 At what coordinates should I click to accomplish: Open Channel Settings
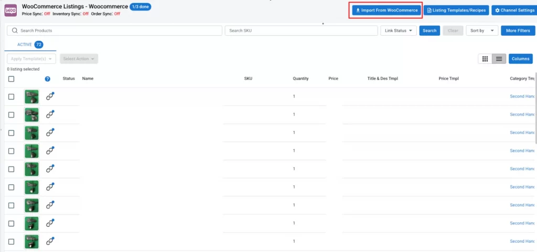[514, 10]
